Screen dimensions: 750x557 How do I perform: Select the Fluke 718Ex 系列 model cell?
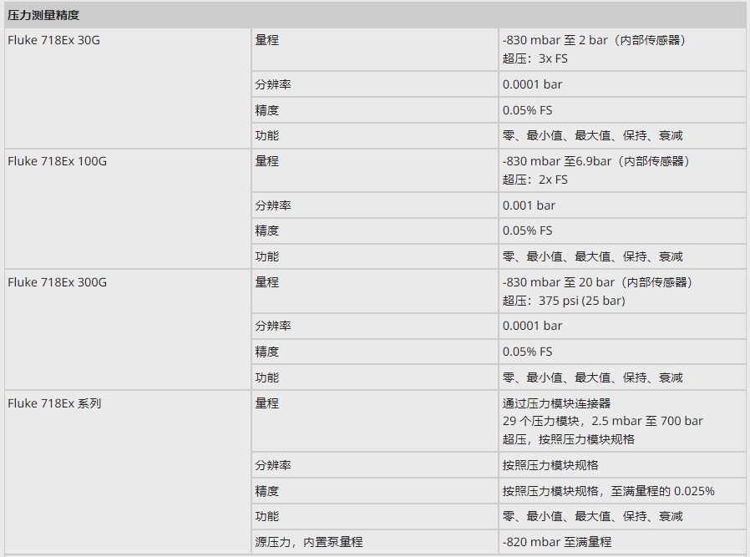(128, 473)
